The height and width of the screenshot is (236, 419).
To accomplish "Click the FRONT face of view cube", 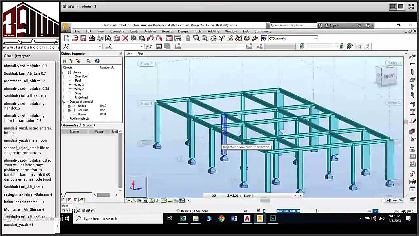I will click(389, 76).
